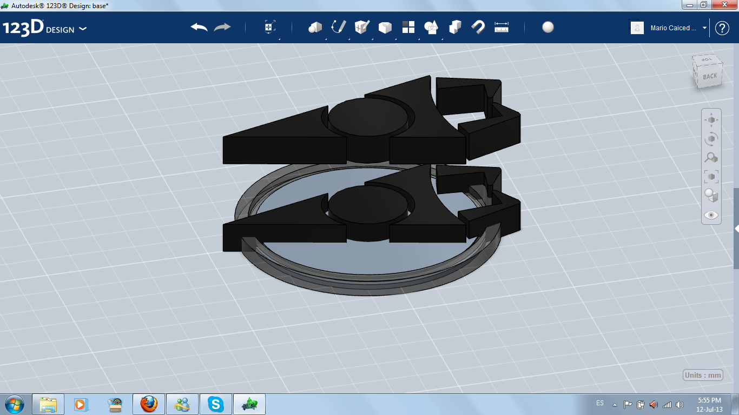The width and height of the screenshot is (739, 415).
Task: Toggle the show/hide eye icon
Action: 711,215
